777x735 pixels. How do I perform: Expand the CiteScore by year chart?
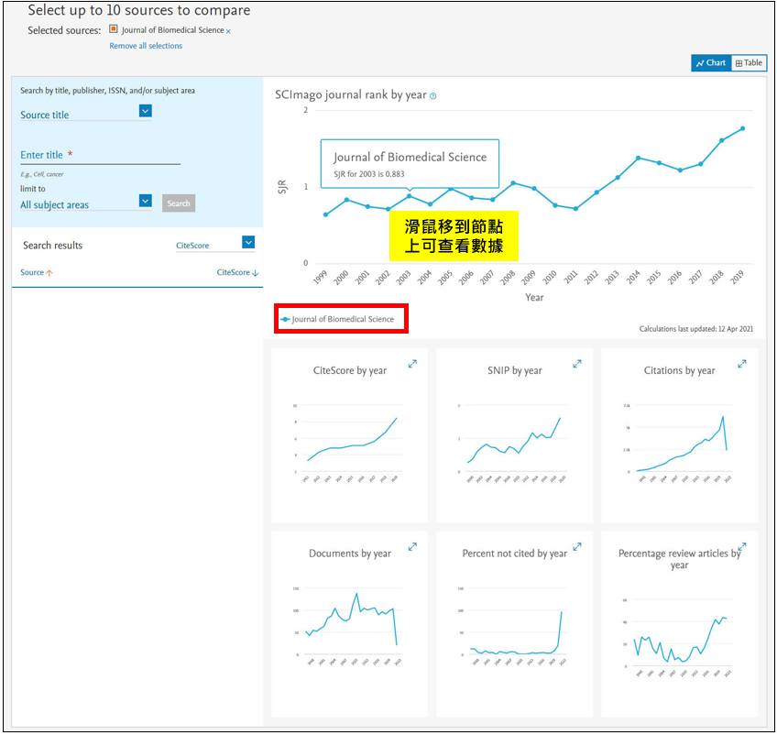(412, 364)
